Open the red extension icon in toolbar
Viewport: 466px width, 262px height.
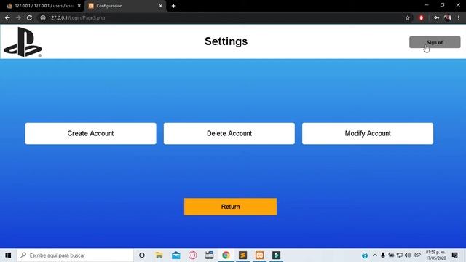pos(421,17)
